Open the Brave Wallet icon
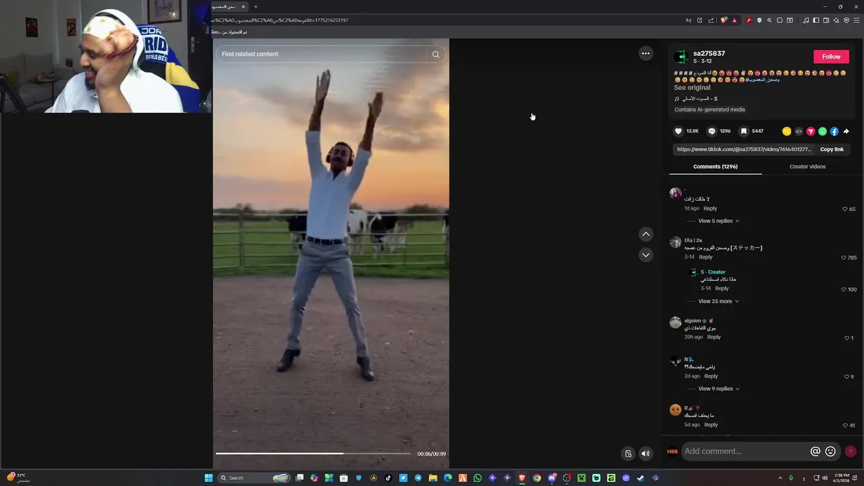The width and height of the screenshot is (864, 486). [x=826, y=20]
